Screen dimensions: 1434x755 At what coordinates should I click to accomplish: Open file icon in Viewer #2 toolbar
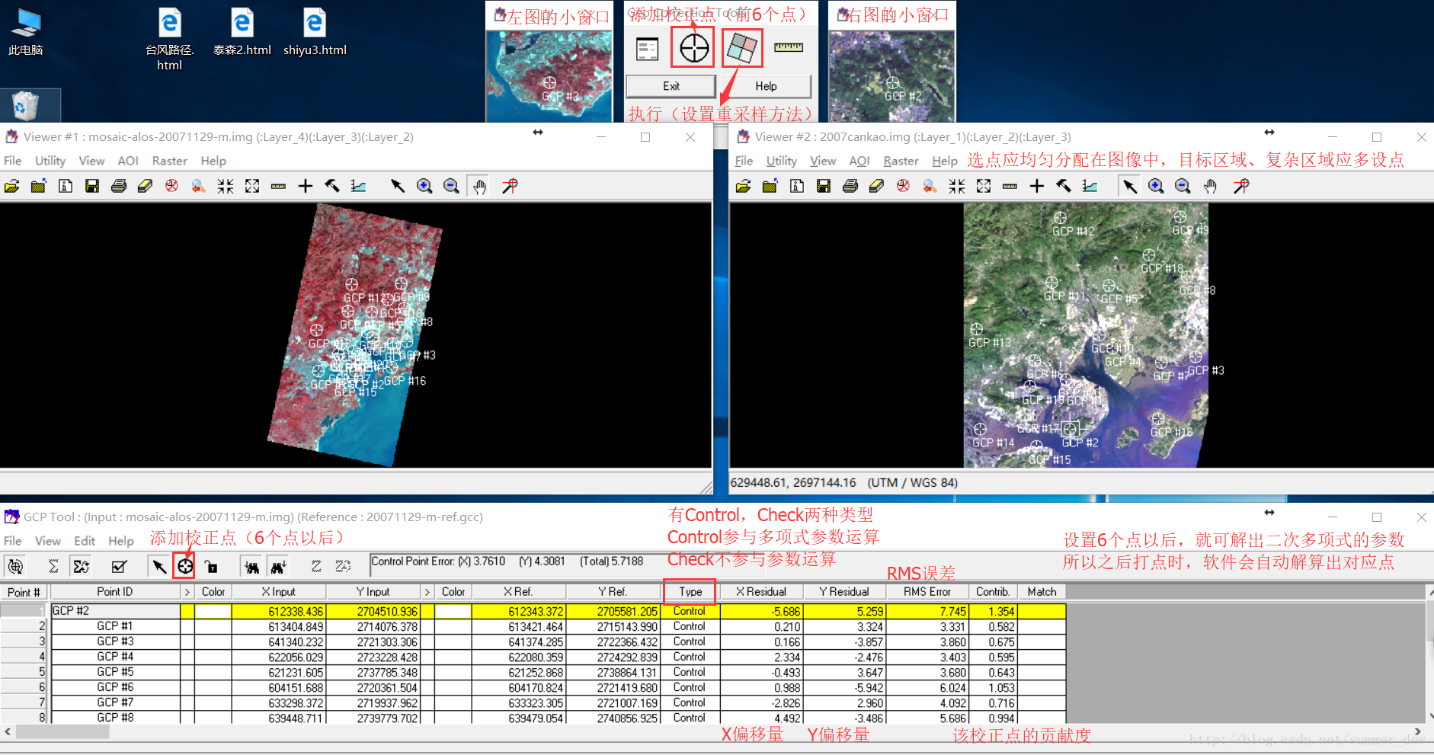coord(744,186)
